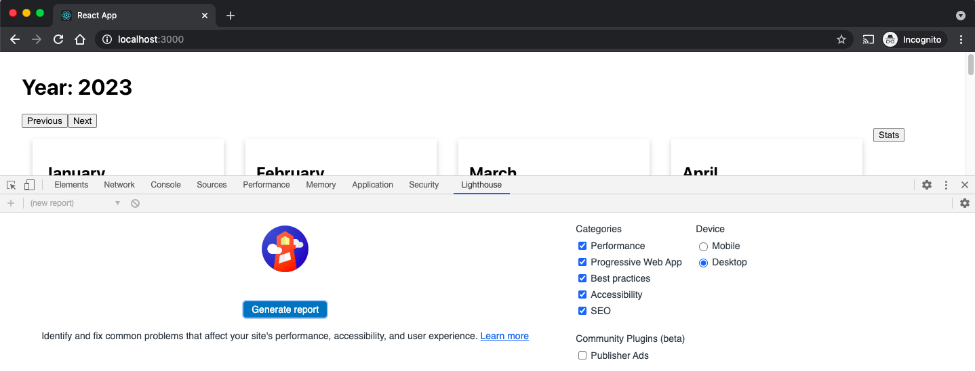Switch to the Console tab
Screen dimensions: 975x371
165,185
